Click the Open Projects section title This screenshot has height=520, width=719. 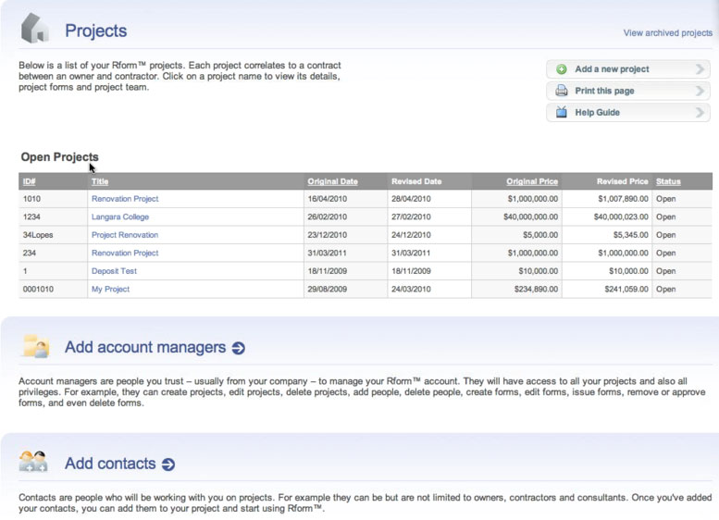coord(59,156)
